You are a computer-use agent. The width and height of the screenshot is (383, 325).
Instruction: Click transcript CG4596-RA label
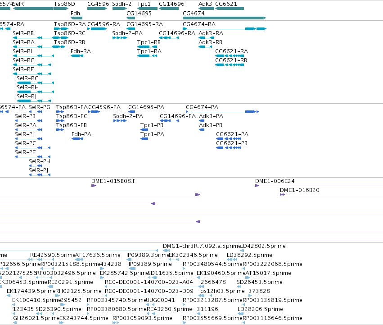tap(104, 24)
